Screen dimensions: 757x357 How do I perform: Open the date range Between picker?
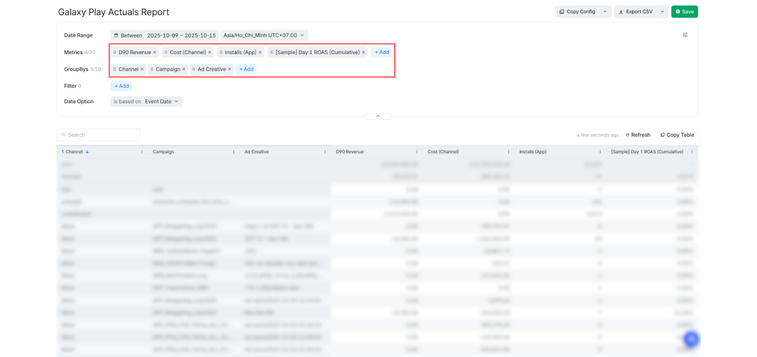coord(165,35)
